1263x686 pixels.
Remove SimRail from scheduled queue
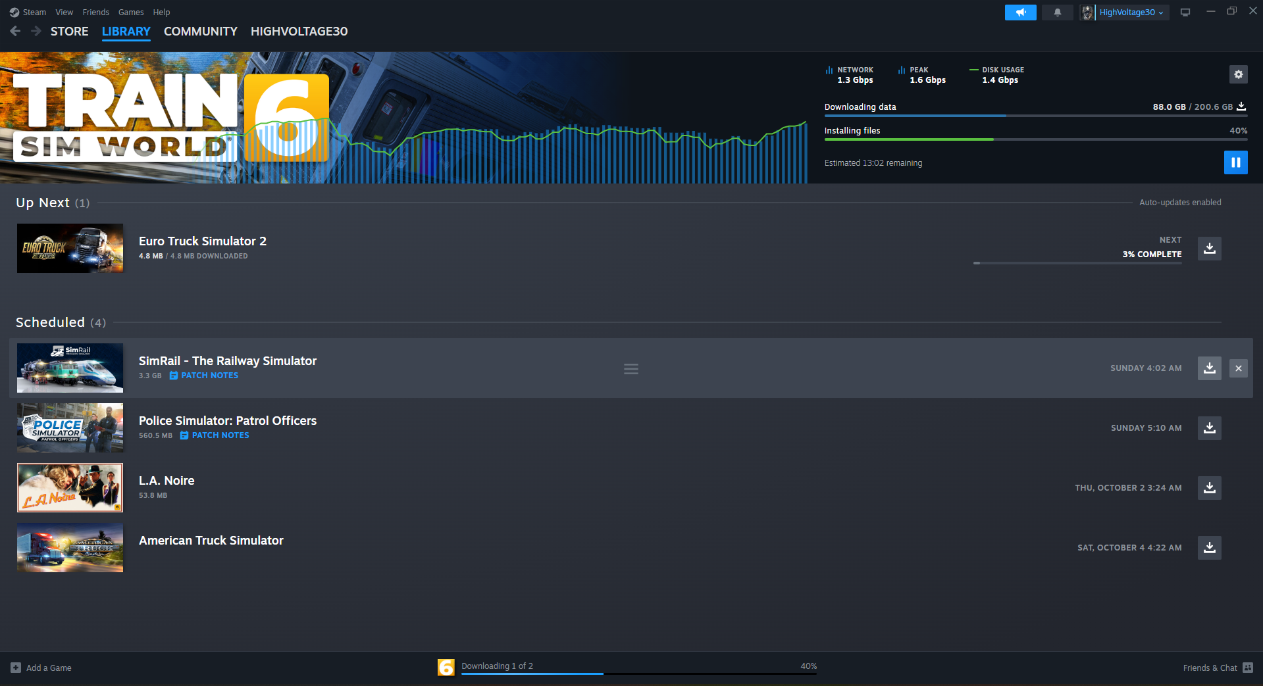[1238, 368]
